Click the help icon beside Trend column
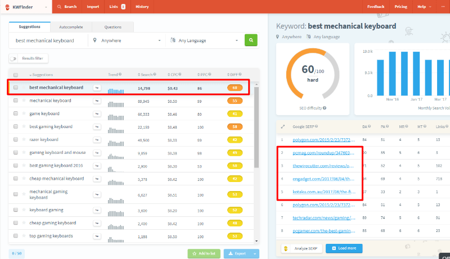The height and width of the screenshot is (259, 450). (120, 74)
